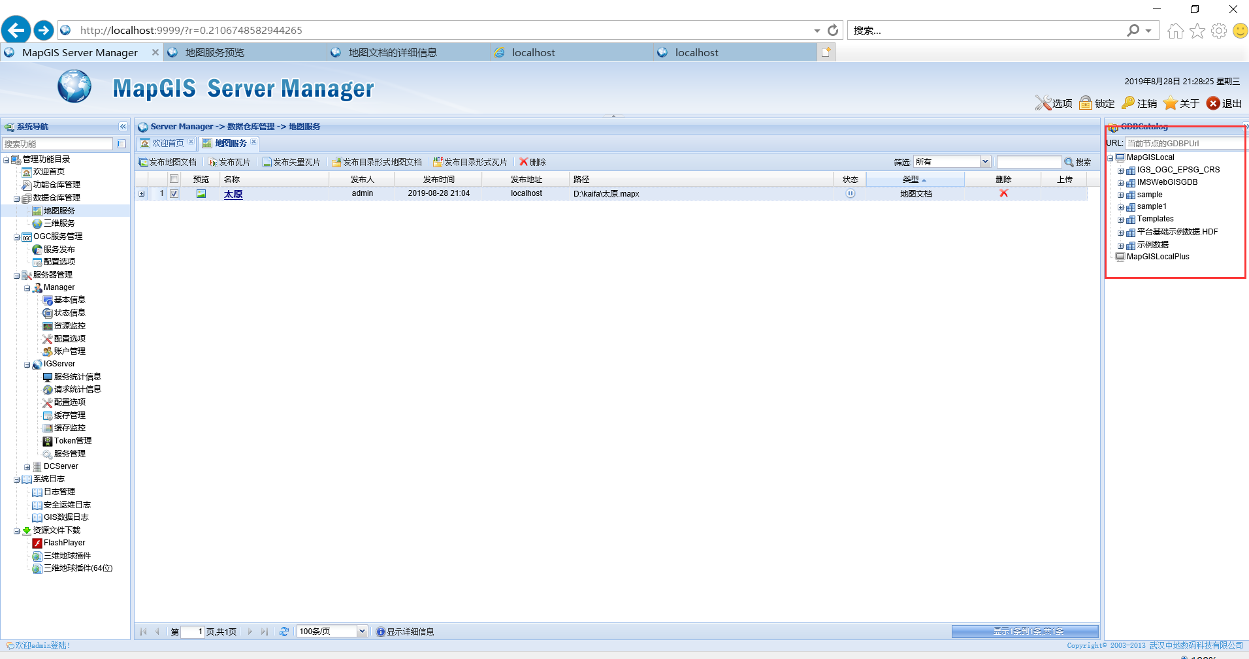
Task: Open the 100条/页 page size dropdown
Action: (x=362, y=631)
